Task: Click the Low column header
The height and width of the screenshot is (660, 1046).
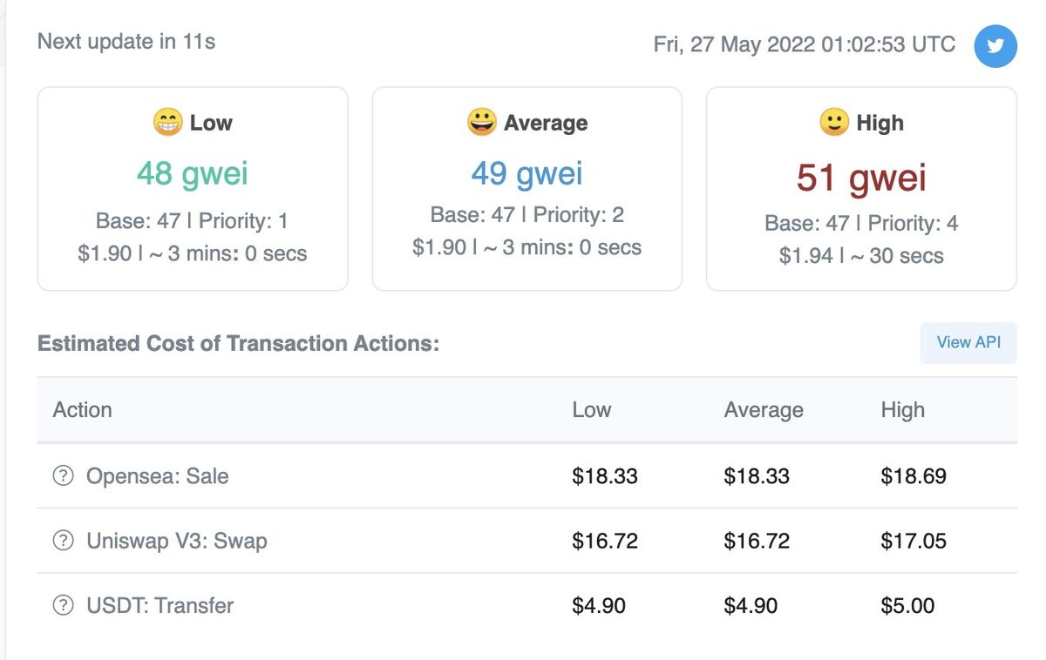Action: tap(592, 410)
